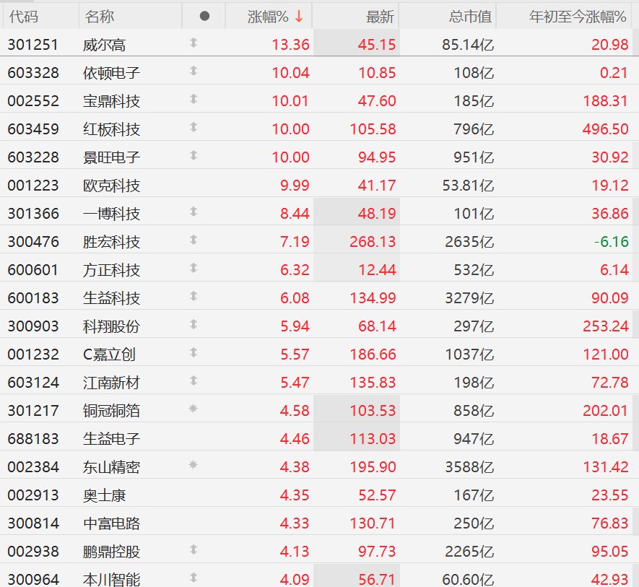Image resolution: width=639 pixels, height=587 pixels.
Task: Click the dot icon column header
Action: (204, 17)
